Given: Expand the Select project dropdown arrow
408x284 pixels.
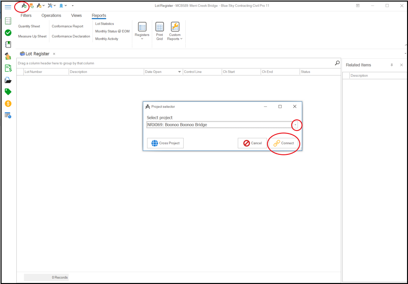Looking at the screenshot, I should pos(295,125).
